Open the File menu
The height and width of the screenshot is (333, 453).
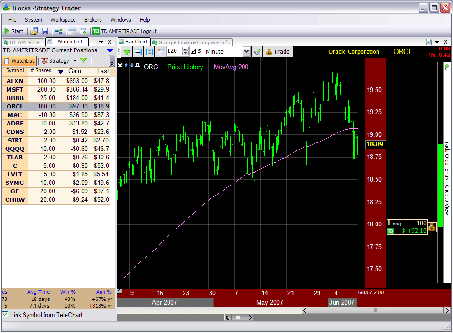click(12, 20)
